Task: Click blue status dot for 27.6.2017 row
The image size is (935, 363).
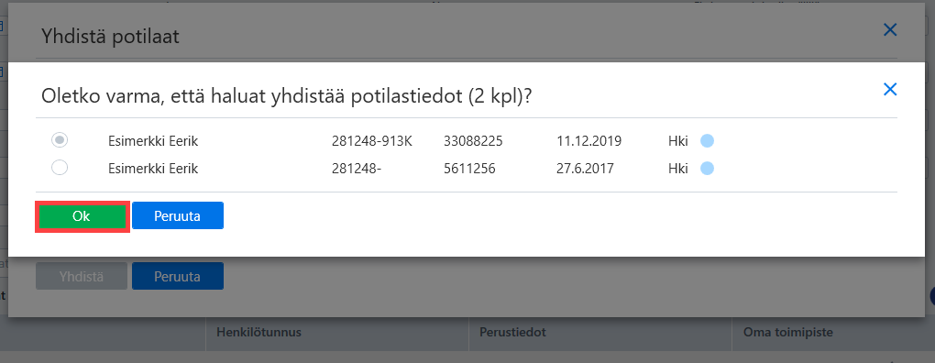Action: [707, 169]
